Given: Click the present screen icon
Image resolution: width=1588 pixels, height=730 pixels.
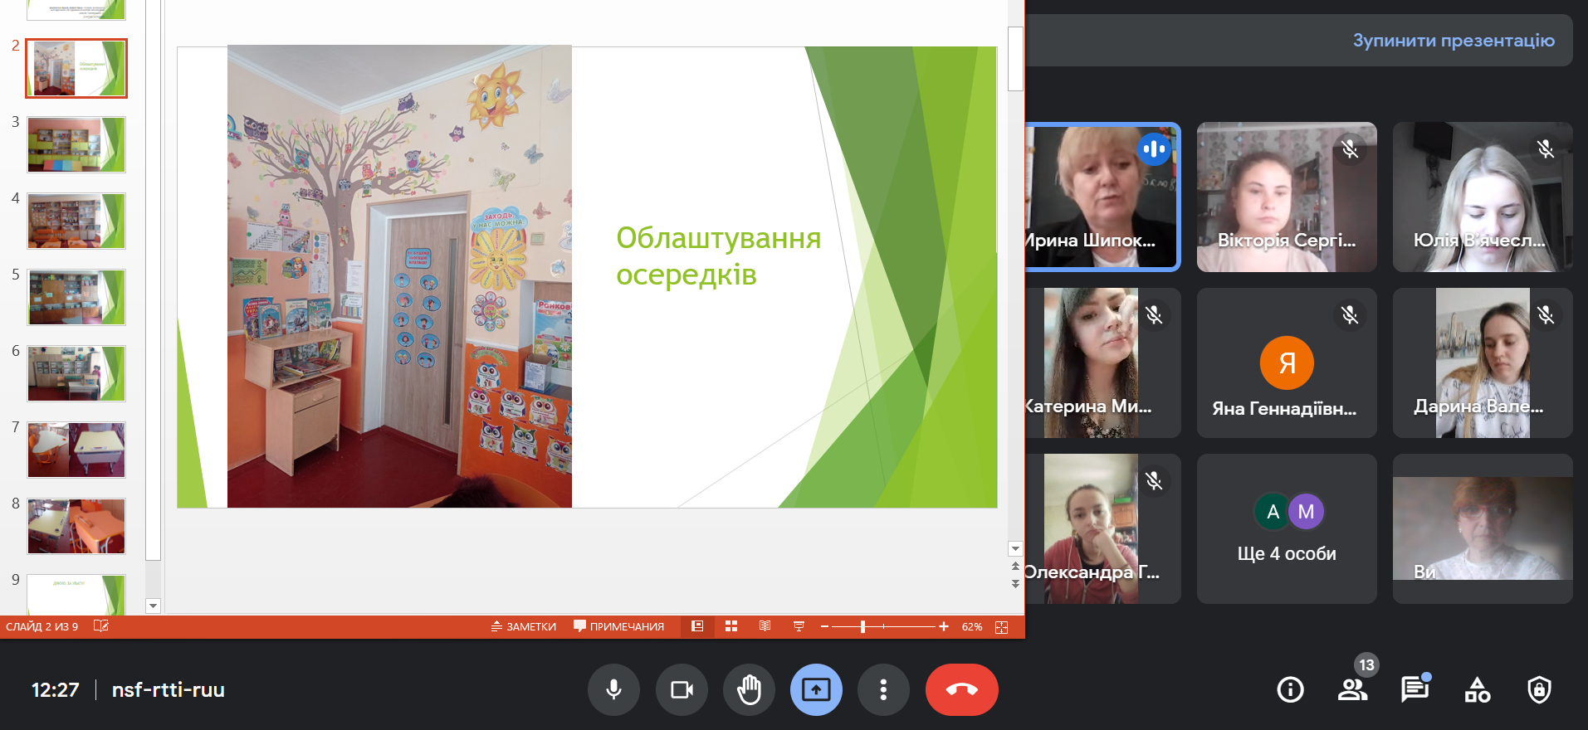Looking at the screenshot, I should [816, 689].
